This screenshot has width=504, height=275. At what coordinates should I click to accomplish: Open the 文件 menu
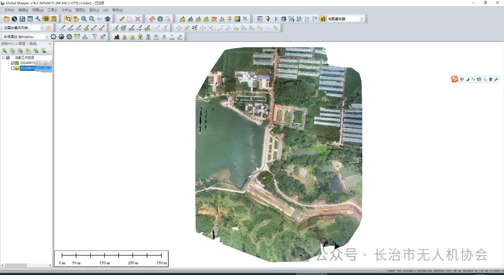(9, 10)
